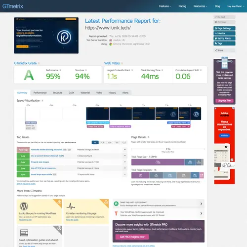
Task: Select the CLS filter in Top Issues
Action: pos(124,142)
